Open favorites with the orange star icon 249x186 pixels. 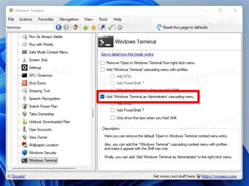[x=94, y=28]
